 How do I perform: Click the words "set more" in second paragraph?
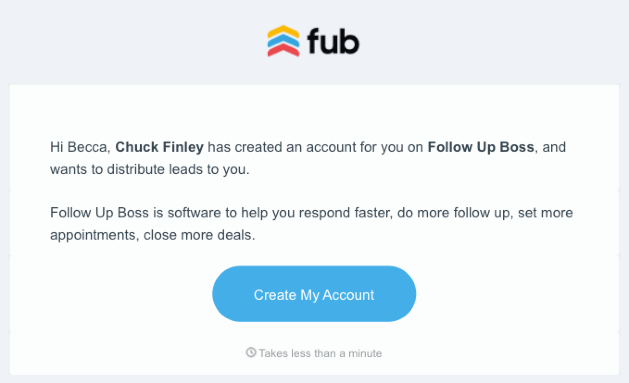tap(546, 213)
